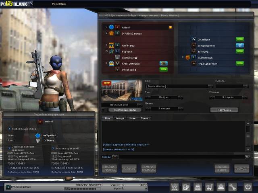Click the room master marker on Arlion! row
The height and width of the screenshot is (193, 258).
[171, 27]
